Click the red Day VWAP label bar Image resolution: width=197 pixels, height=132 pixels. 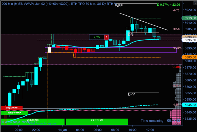pos(12,108)
